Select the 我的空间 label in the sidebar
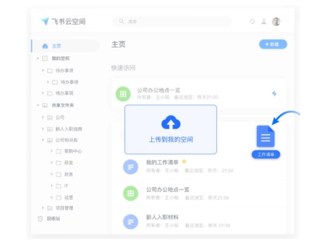This screenshot has height=249, width=319. (60, 59)
